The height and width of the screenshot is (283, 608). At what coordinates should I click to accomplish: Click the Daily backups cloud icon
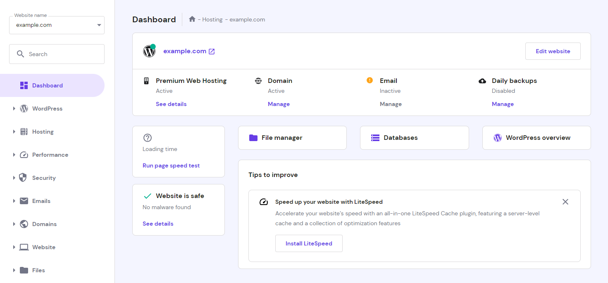tap(482, 81)
